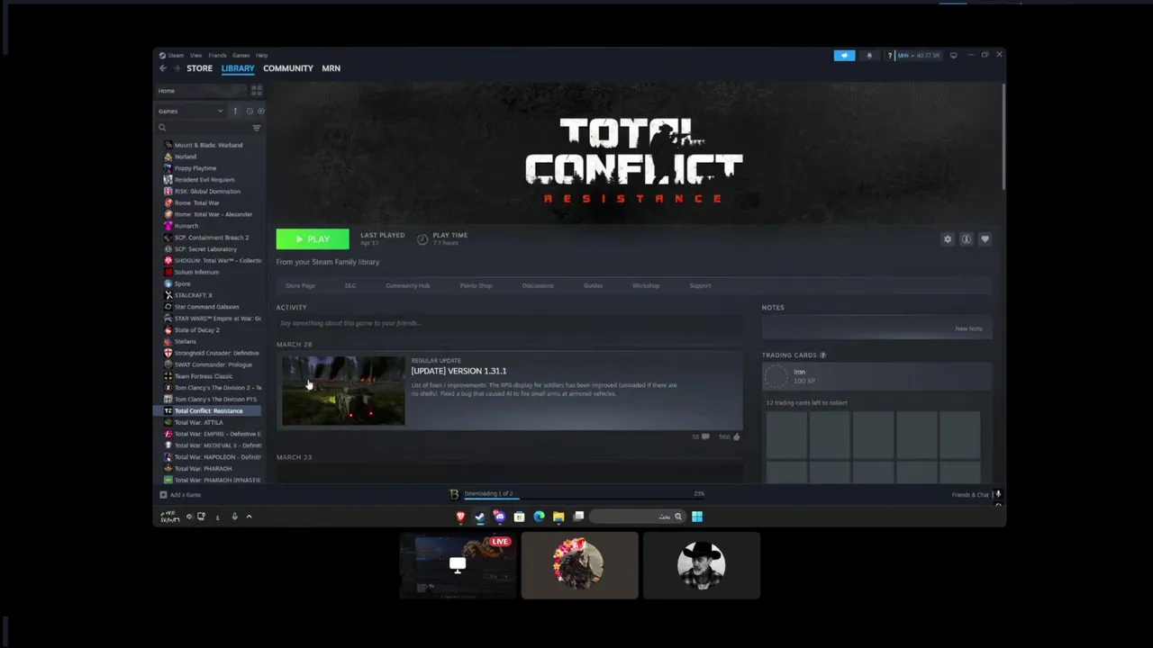Toggle the taskbar volume speaker icon

(x=188, y=517)
